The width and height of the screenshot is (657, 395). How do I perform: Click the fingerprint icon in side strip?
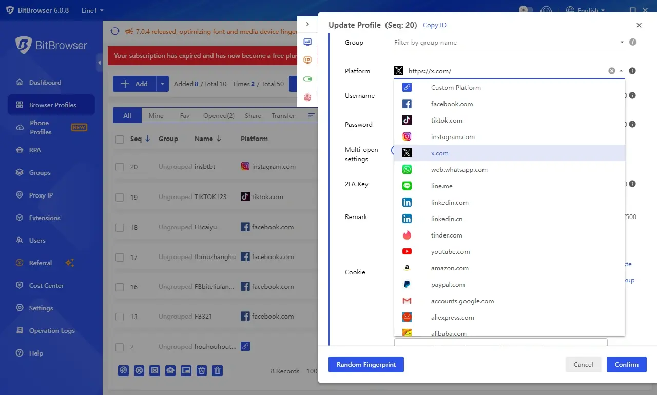307,97
